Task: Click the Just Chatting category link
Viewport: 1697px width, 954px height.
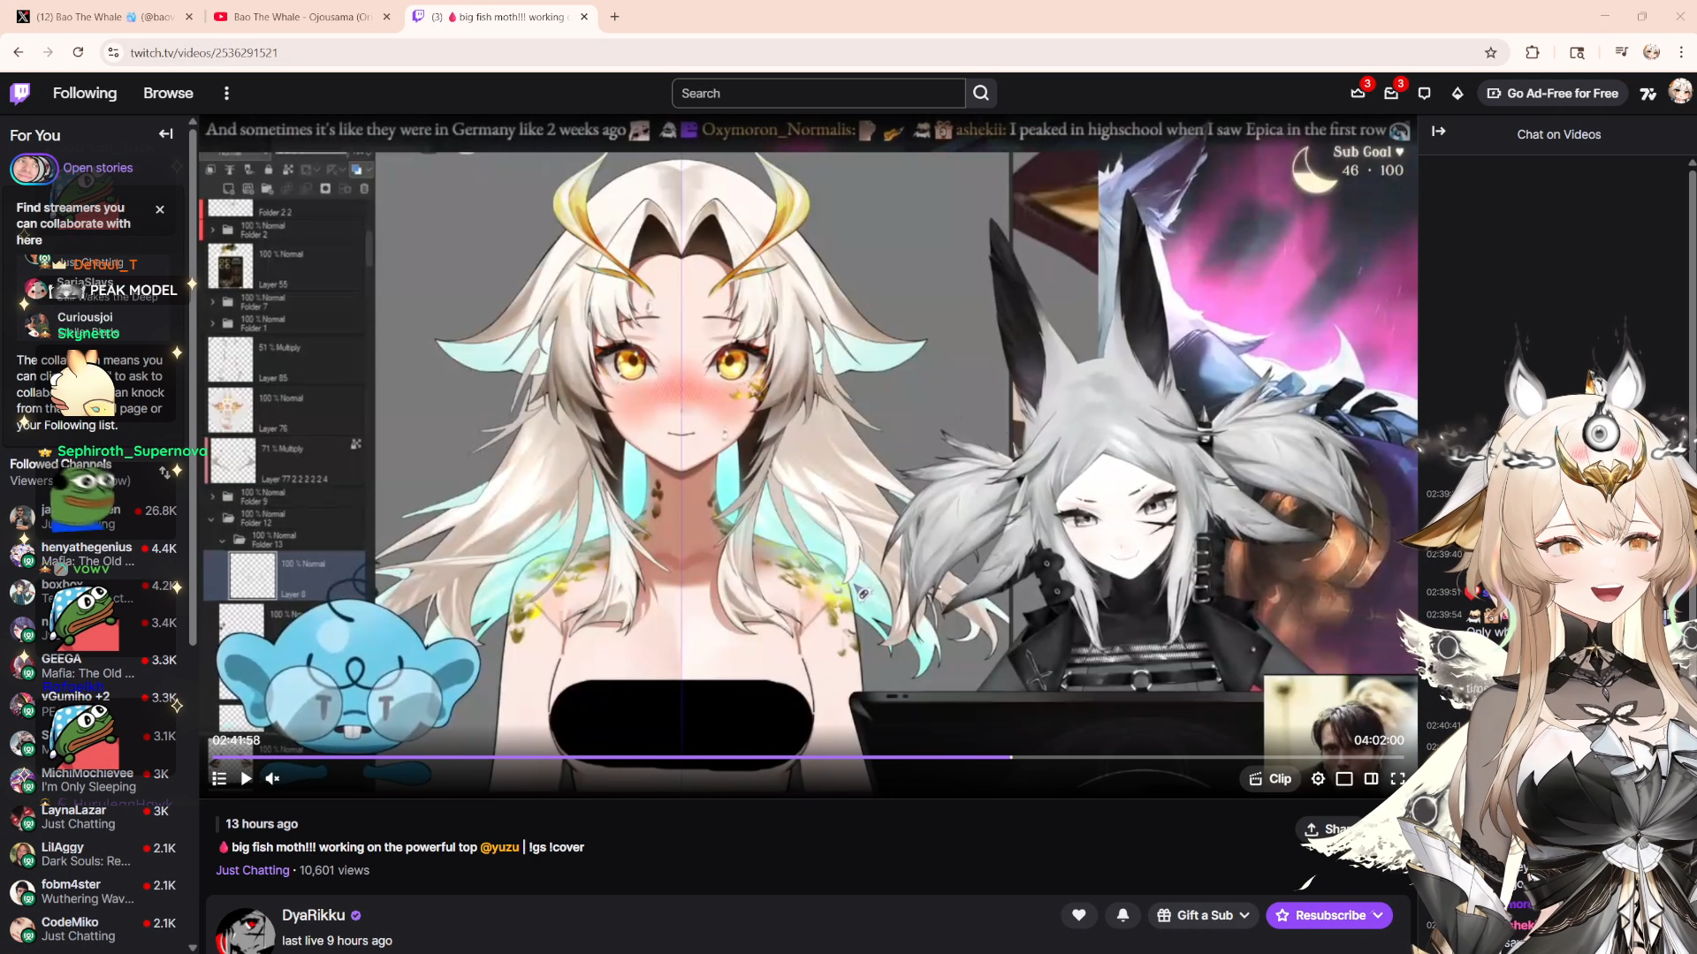Action: click(253, 870)
